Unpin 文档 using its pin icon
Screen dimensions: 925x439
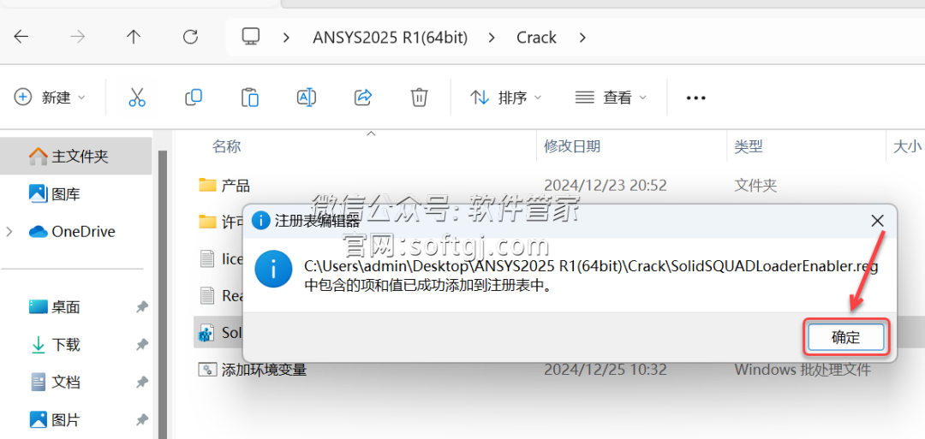pos(141,383)
